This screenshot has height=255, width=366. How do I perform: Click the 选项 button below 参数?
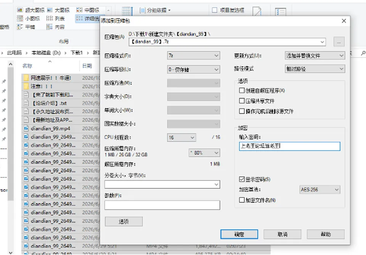[124, 222]
